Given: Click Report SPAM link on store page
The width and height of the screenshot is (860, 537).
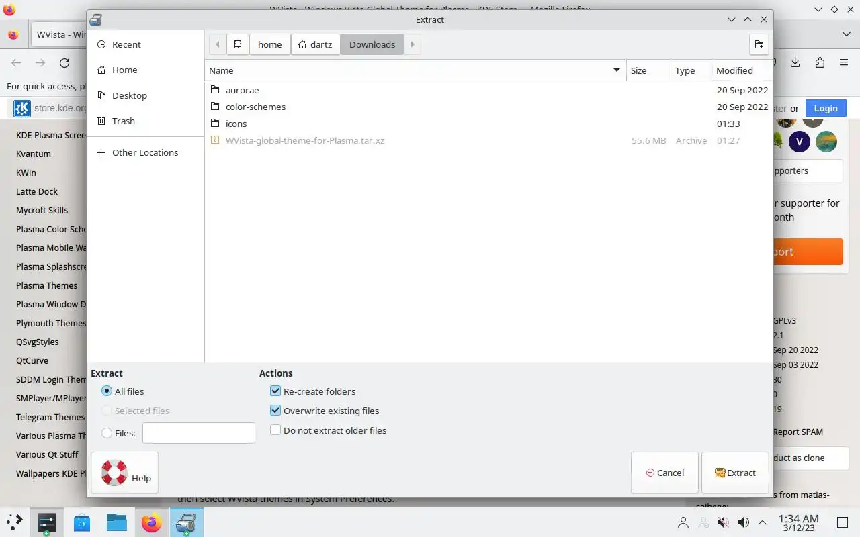Looking at the screenshot, I should (x=798, y=432).
